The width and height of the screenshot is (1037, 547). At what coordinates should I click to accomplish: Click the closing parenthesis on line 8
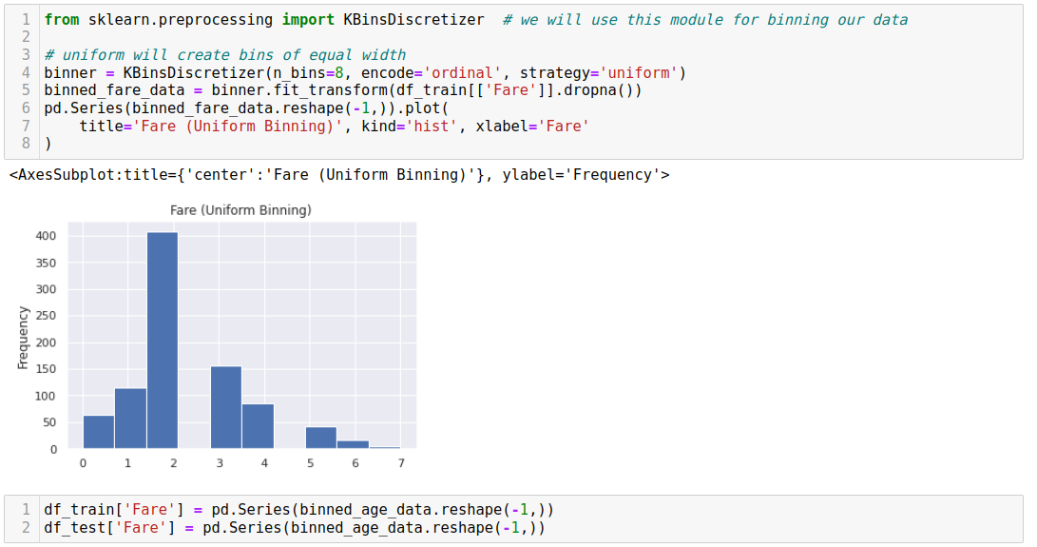48,144
